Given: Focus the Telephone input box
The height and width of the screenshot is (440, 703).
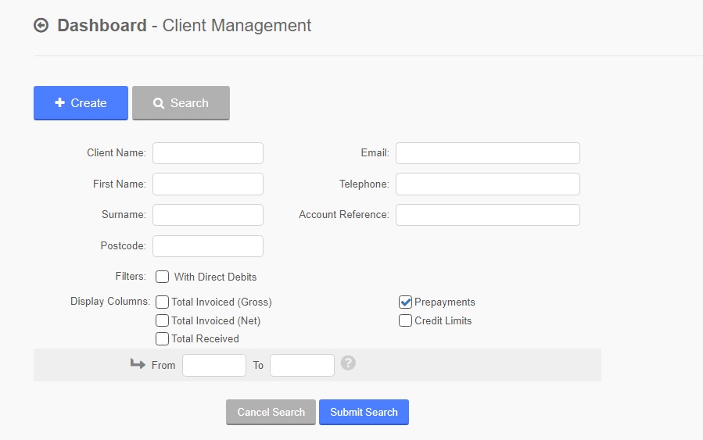Looking at the screenshot, I should coord(488,184).
